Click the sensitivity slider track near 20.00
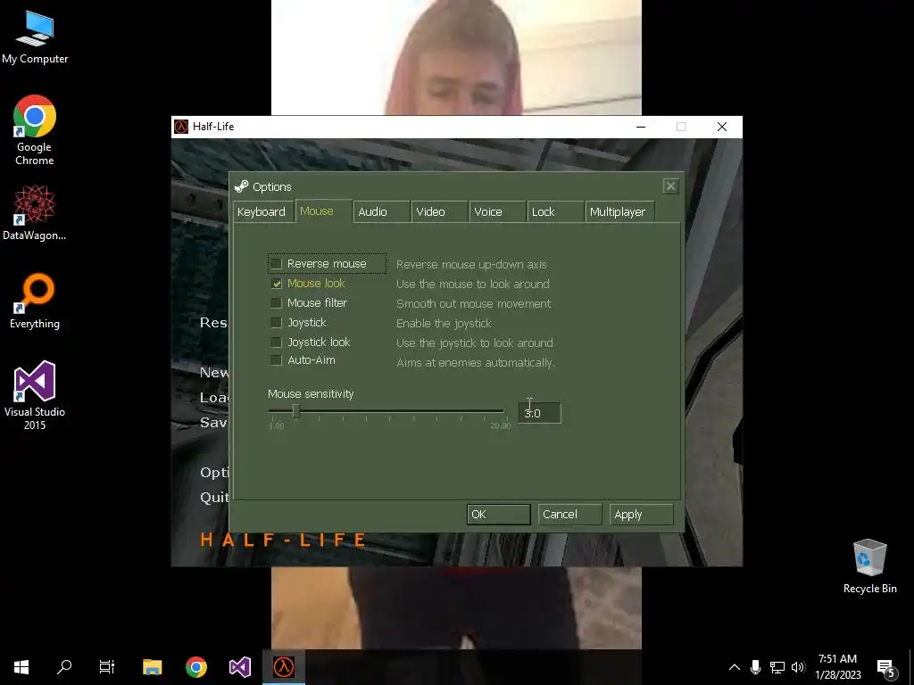The height and width of the screenshot is (685, 914). (x=500, y=411)
